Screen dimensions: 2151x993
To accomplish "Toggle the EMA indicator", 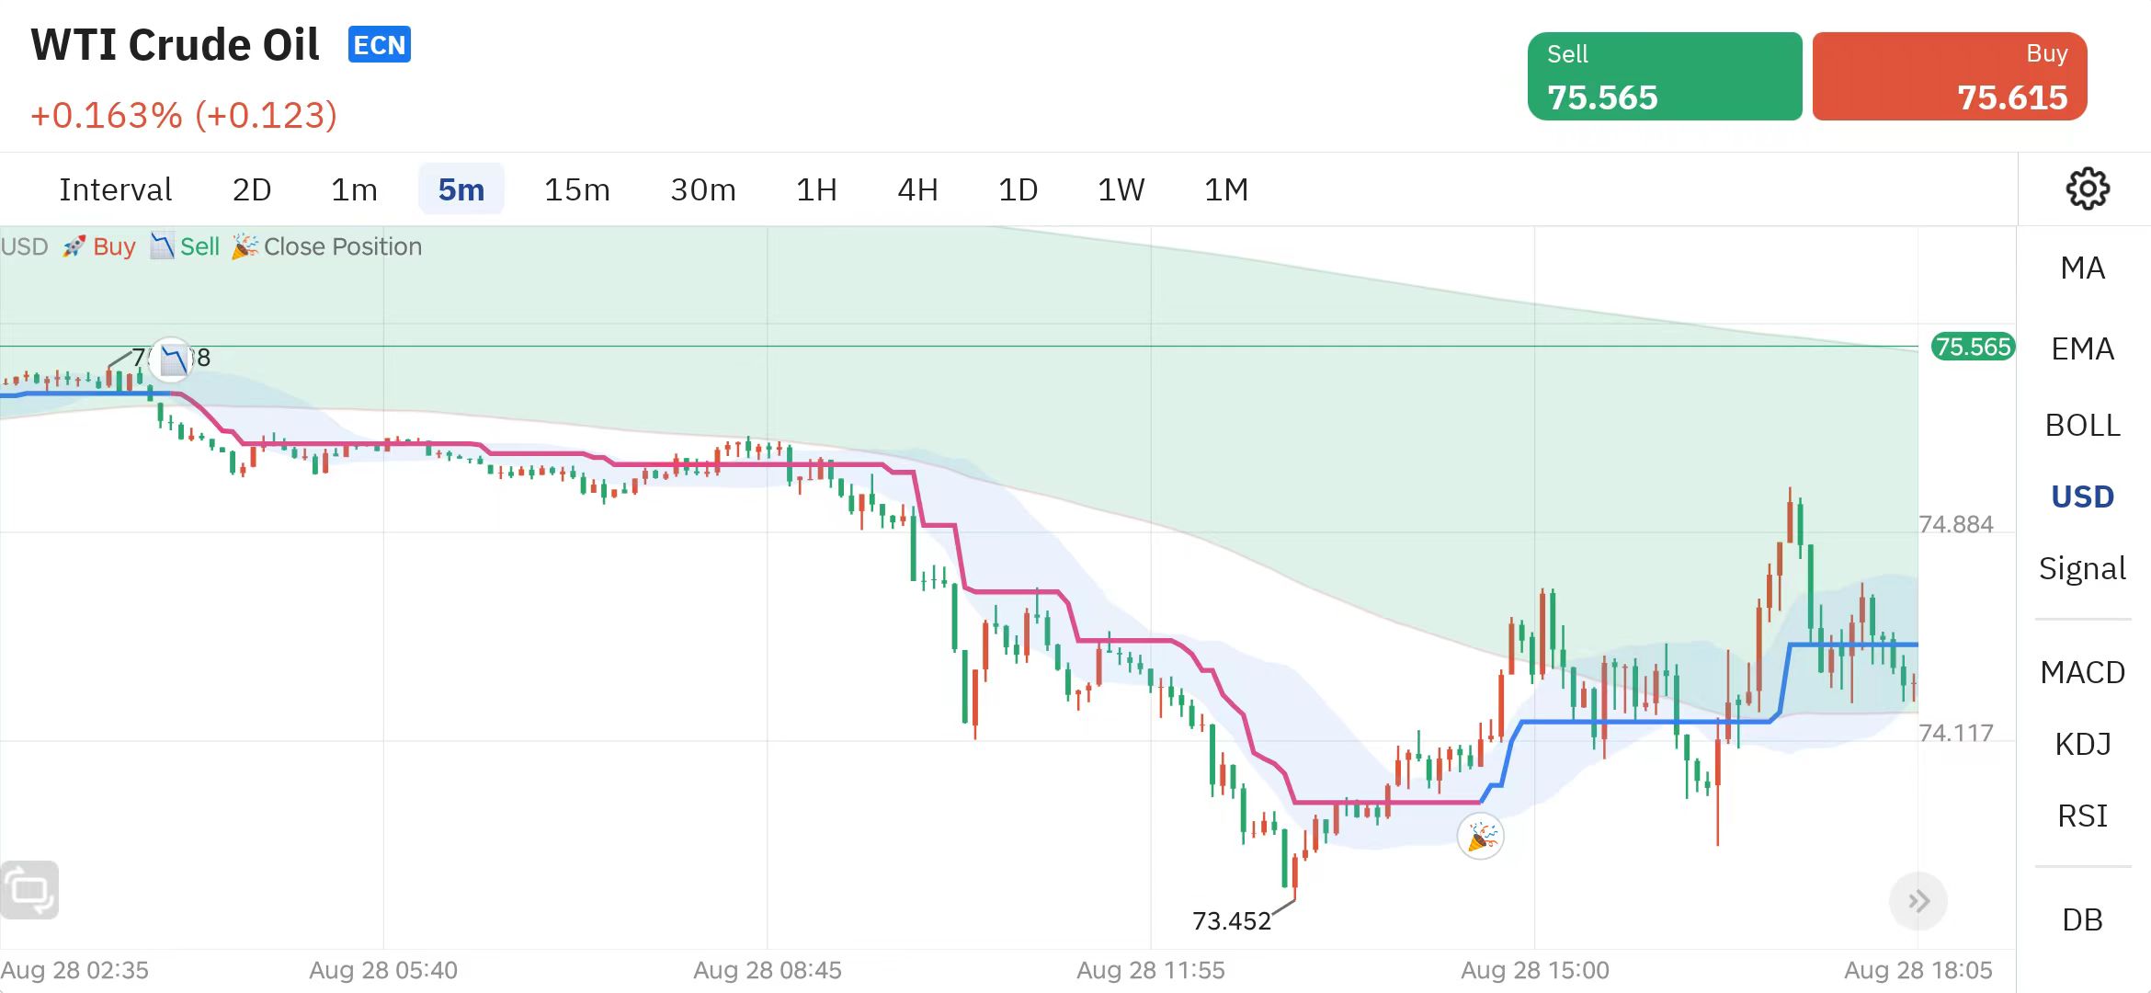I will click(2082, 348).
